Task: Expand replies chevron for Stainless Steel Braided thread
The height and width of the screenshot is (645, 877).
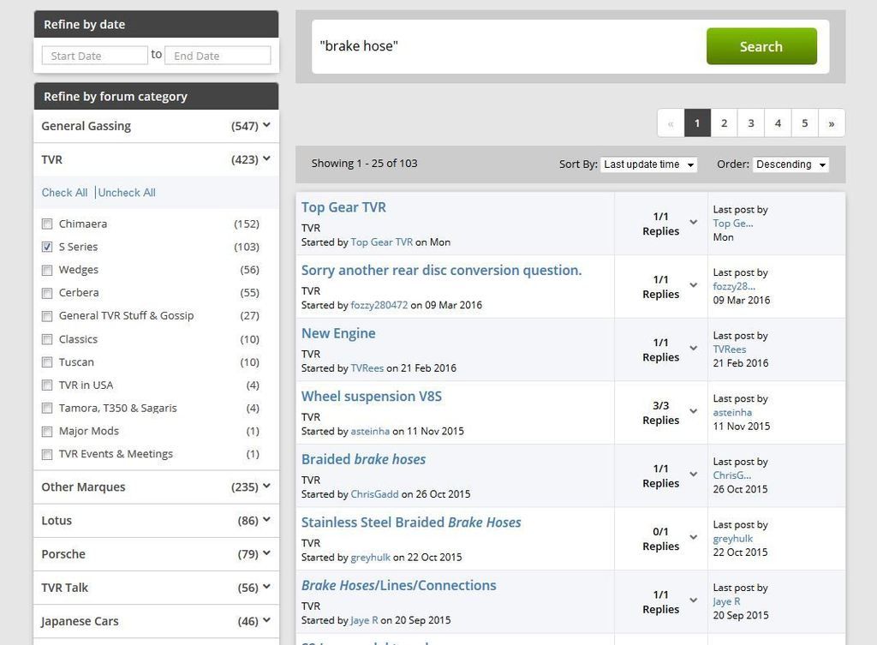Action: (x=694, y=538)
